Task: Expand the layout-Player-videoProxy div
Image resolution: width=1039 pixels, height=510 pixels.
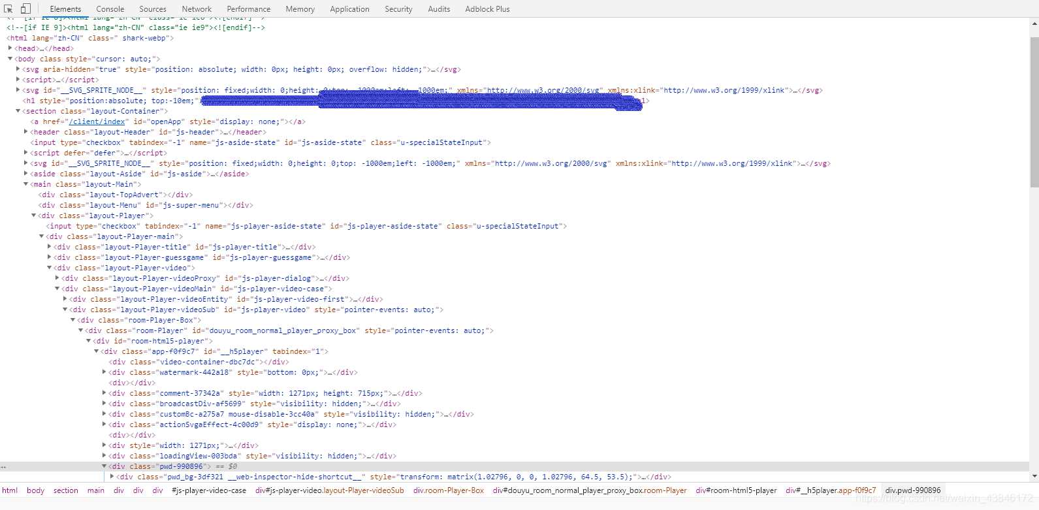Action: [57, 278]
